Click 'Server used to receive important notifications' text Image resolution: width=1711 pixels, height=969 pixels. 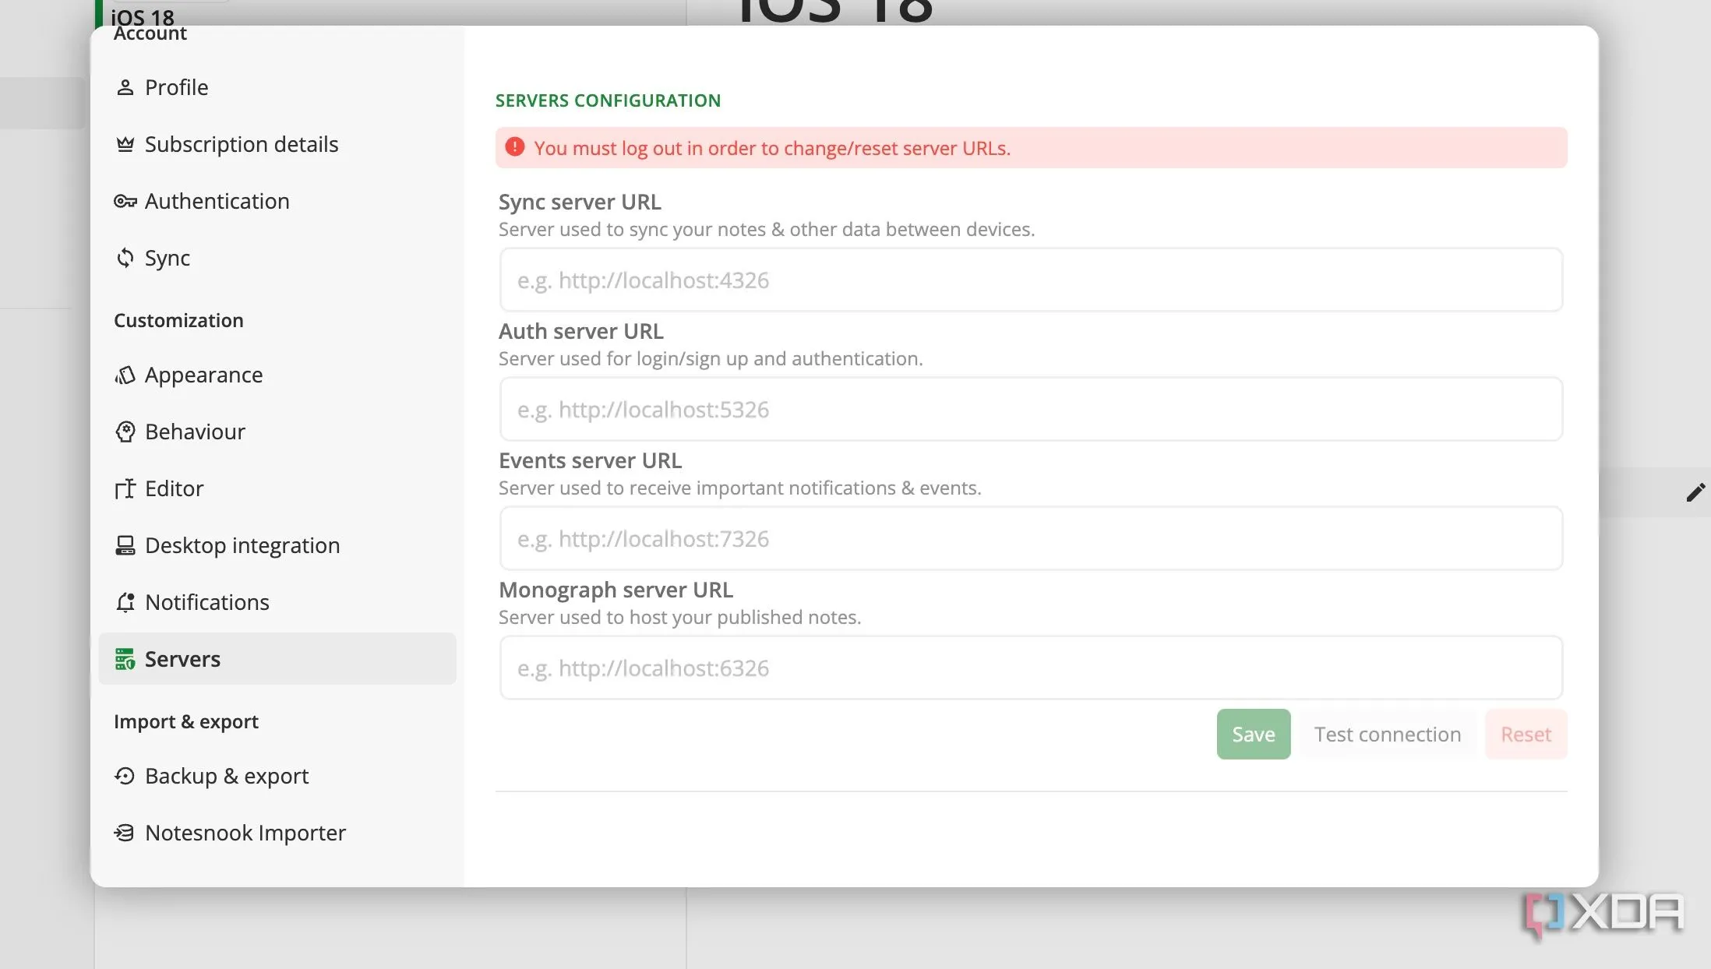[x=739, y=488]
